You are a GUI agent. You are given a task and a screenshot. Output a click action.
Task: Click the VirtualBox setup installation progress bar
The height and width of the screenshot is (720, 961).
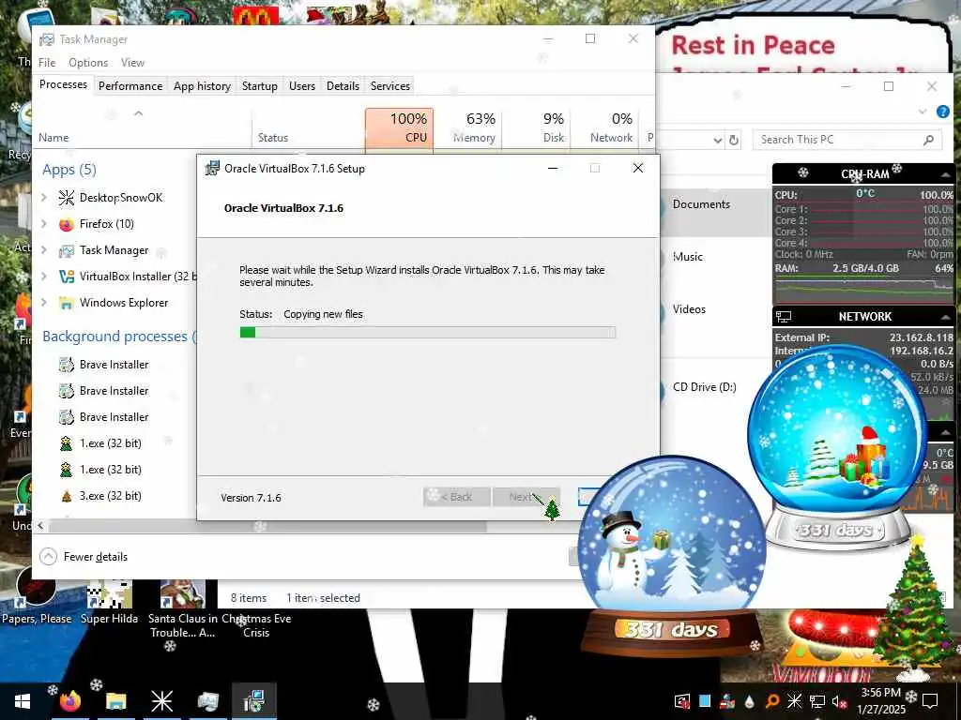click(427, 333)
